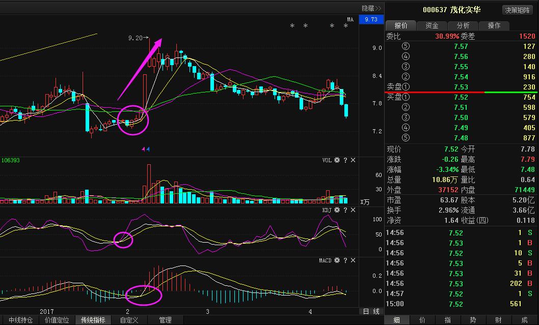The width and height of the screenshot is (539, 325).
Task: Switch to the 操作 tab
Action: click(494, 25)
